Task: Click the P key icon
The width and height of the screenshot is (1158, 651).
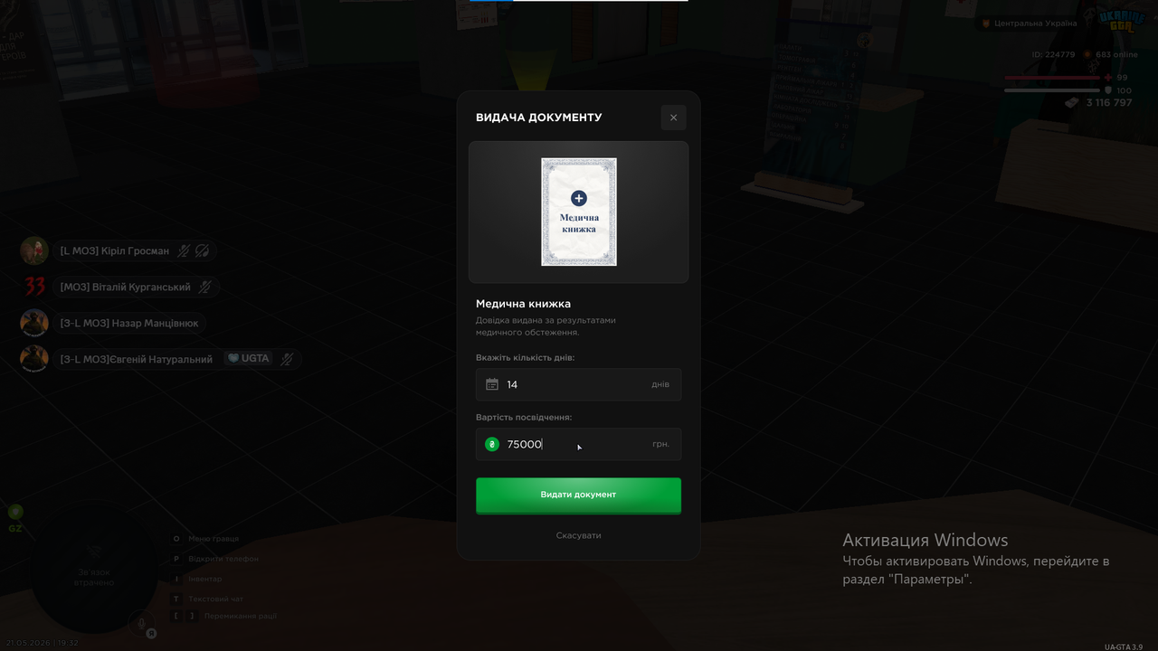Action: 177,559
